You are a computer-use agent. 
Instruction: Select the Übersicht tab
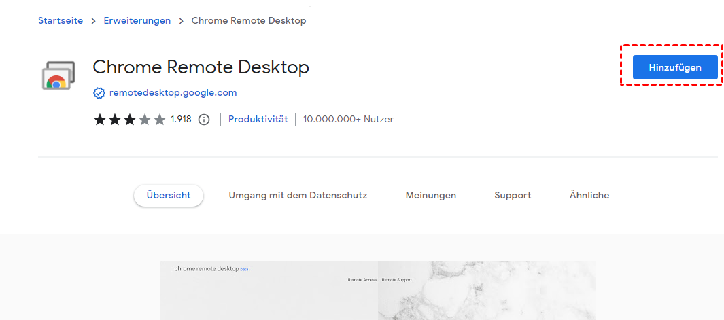[x=168, y=195]
